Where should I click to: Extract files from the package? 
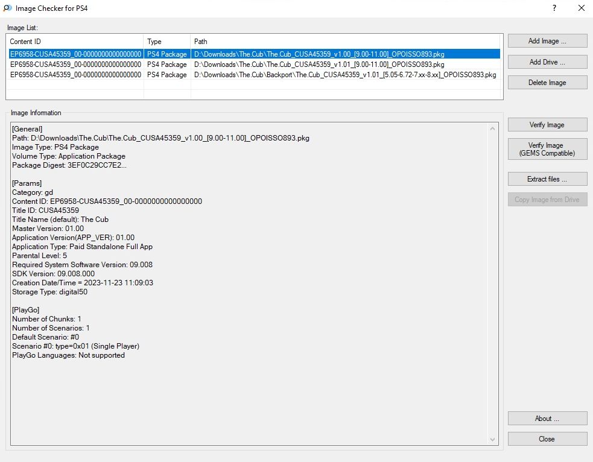pos(547,179)
